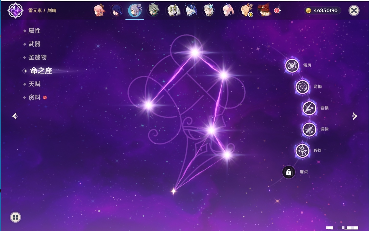
Task: Click the red exclamation arrow after portraits
Action: click(x=277, y=10)
